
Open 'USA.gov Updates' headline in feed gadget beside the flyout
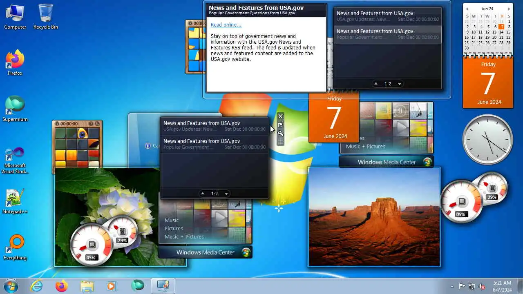click(387, 16)
